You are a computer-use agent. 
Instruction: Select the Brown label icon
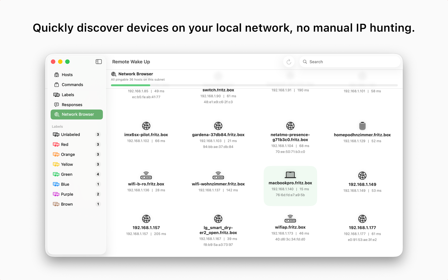[56, 204]
